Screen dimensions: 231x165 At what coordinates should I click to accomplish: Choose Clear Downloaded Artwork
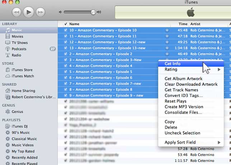[x=191, y=84]
